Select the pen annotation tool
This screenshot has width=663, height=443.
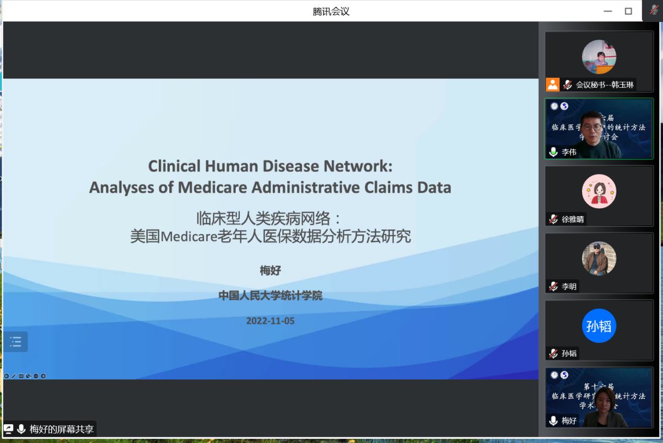14,376
